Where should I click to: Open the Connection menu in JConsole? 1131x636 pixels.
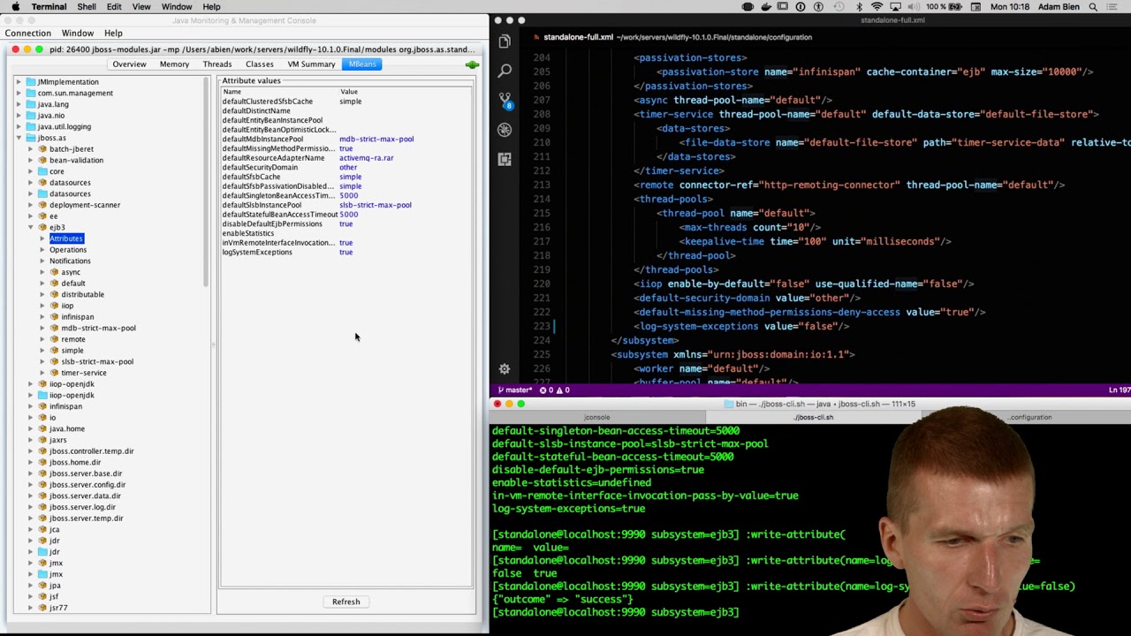pyautogui.click(x=27, y=34)
